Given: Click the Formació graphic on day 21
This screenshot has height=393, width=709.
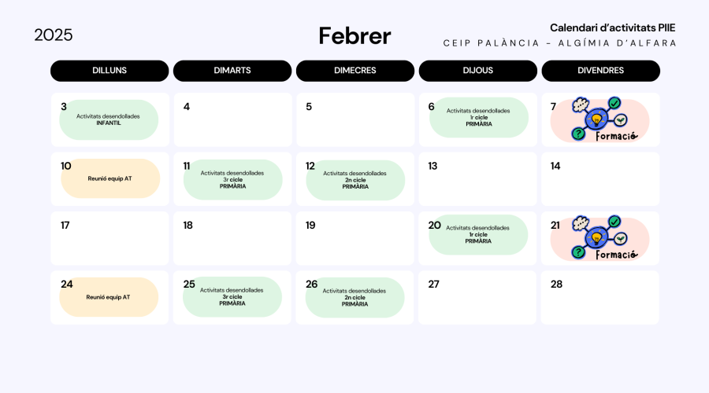Looking at the screenshot, I should (x=606, y=238).
